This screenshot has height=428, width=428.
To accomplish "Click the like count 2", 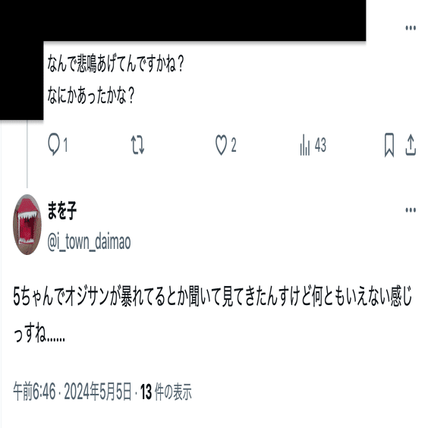I will tap(234, 145).
